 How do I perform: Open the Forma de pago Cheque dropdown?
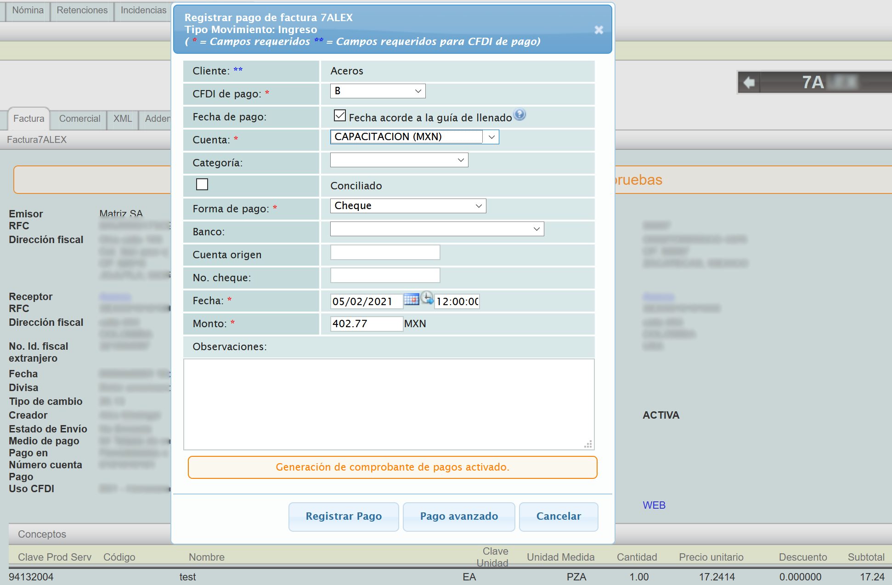click(x=408, y=206)
